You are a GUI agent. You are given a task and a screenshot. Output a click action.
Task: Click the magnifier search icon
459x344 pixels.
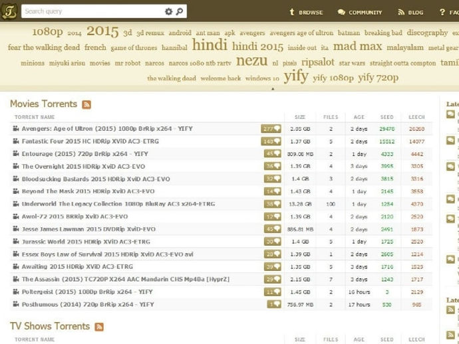click(180, 11)
